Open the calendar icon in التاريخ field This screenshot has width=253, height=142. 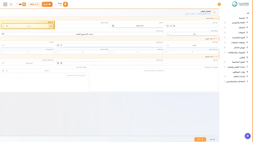tap(113, 26)
